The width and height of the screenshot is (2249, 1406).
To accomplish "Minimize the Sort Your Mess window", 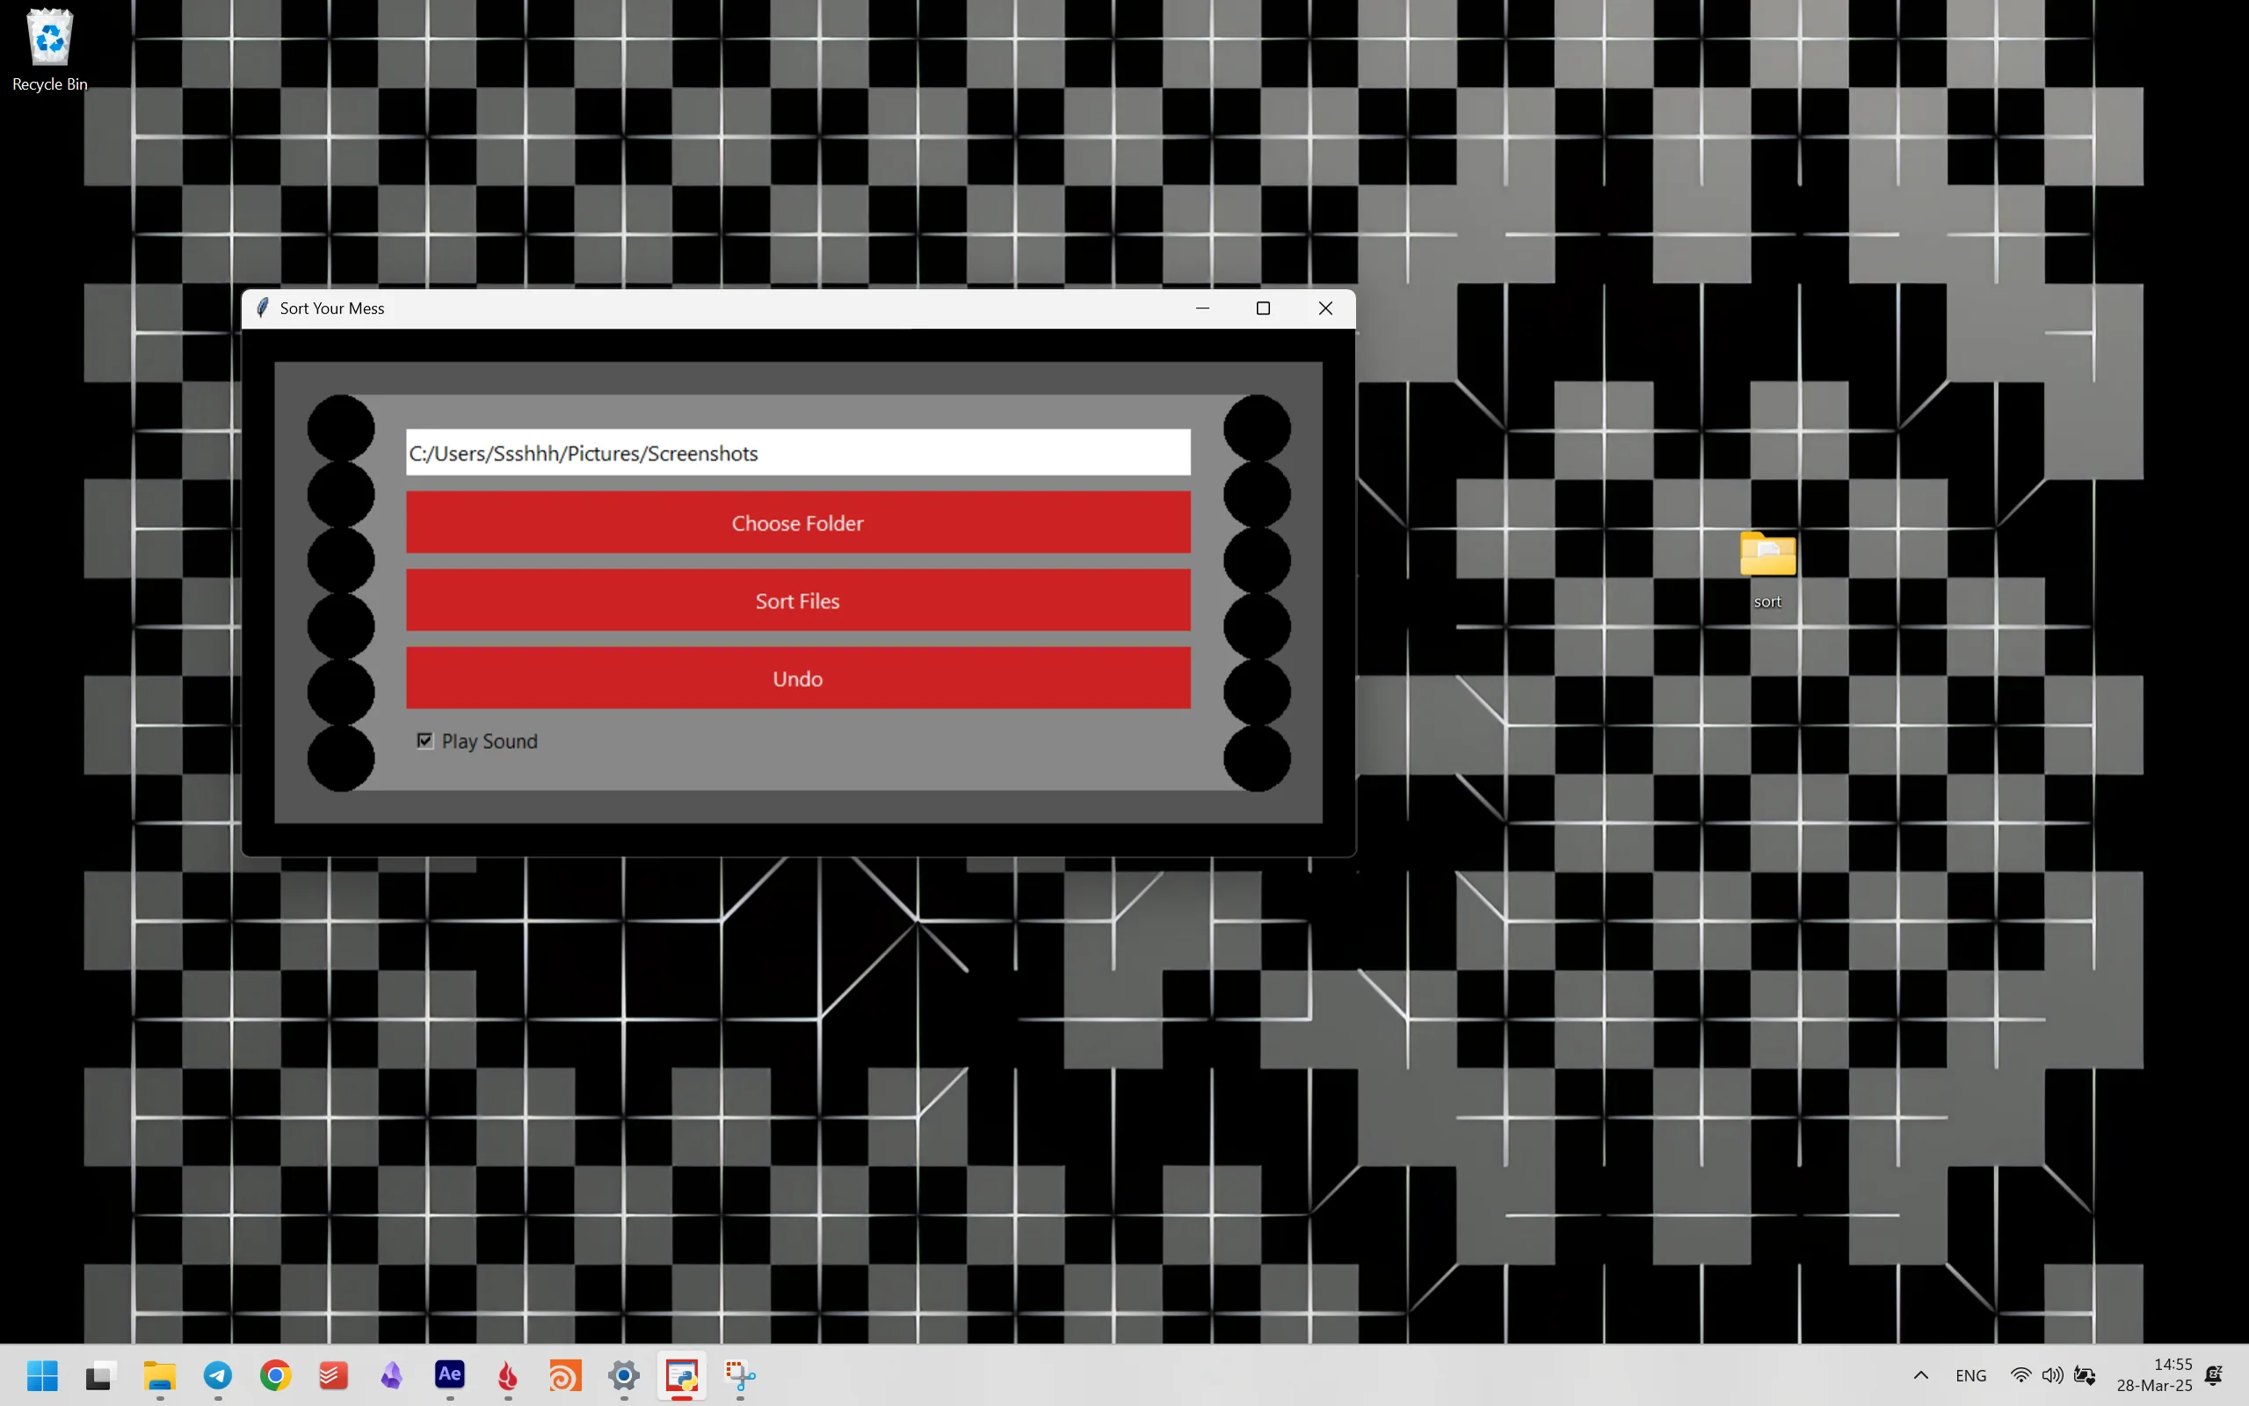I will [x=1202, y=308].
